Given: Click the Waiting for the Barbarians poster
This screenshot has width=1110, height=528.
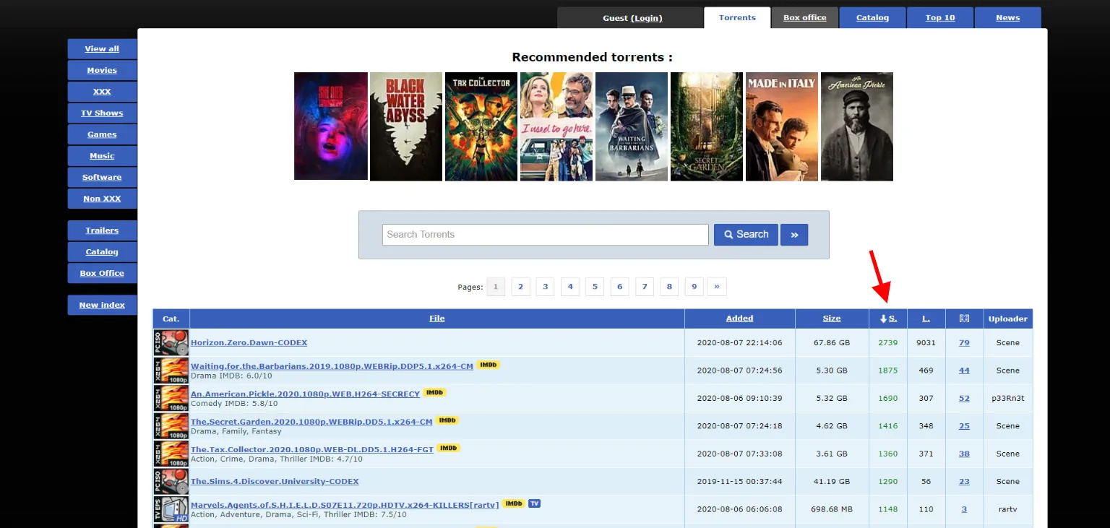Looking at the screenshot, I should [632, 126].
